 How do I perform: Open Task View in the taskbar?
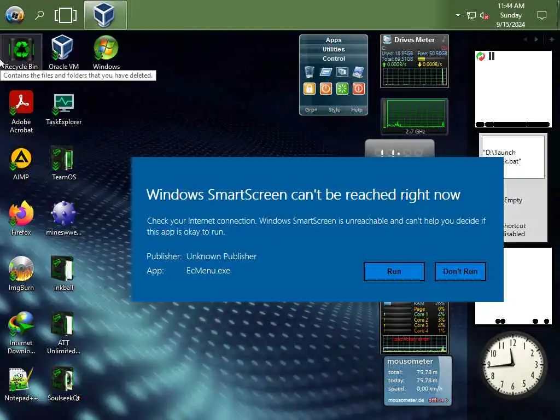tap(66, 15)
